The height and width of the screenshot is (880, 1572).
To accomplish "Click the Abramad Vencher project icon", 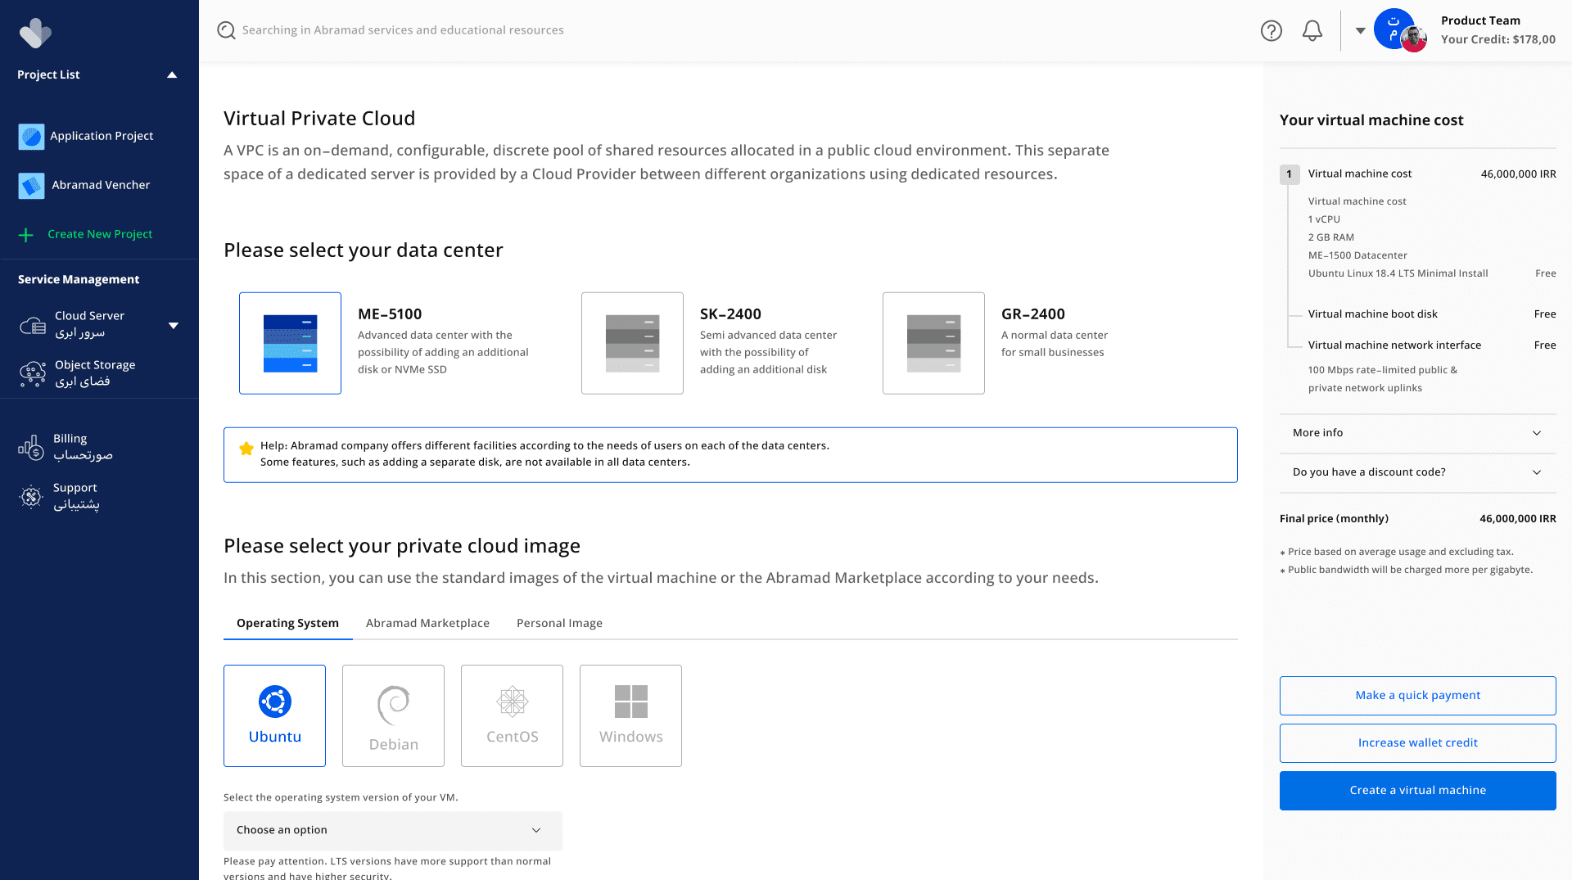I will [31, 186].
